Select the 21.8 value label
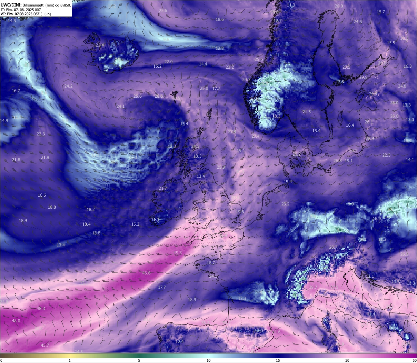This screenshot has width=417, height=363. [x=16, y=160]
